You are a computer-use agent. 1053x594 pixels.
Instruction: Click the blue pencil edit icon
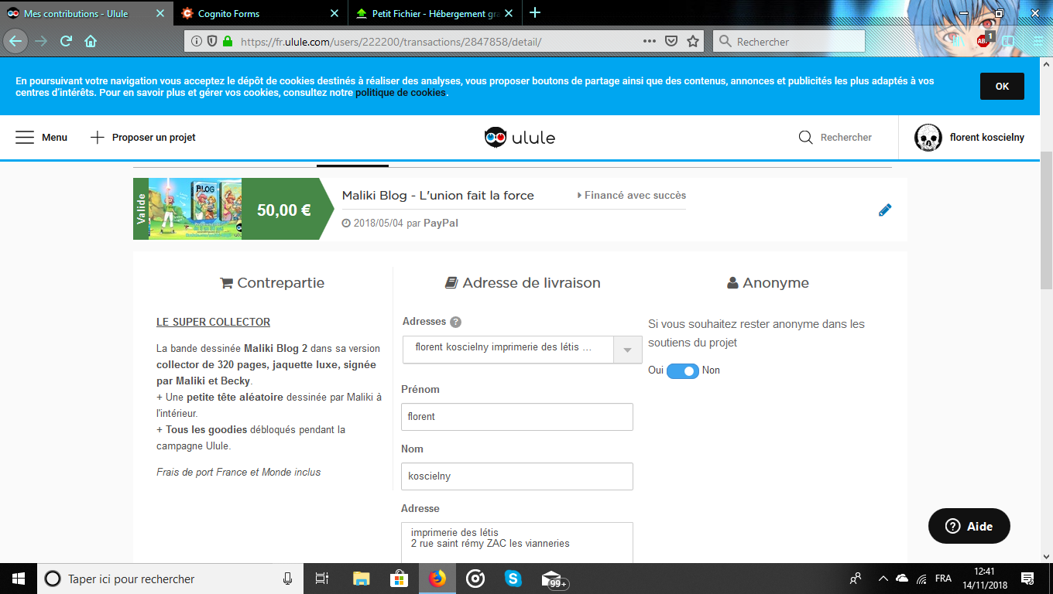[885, 210]
